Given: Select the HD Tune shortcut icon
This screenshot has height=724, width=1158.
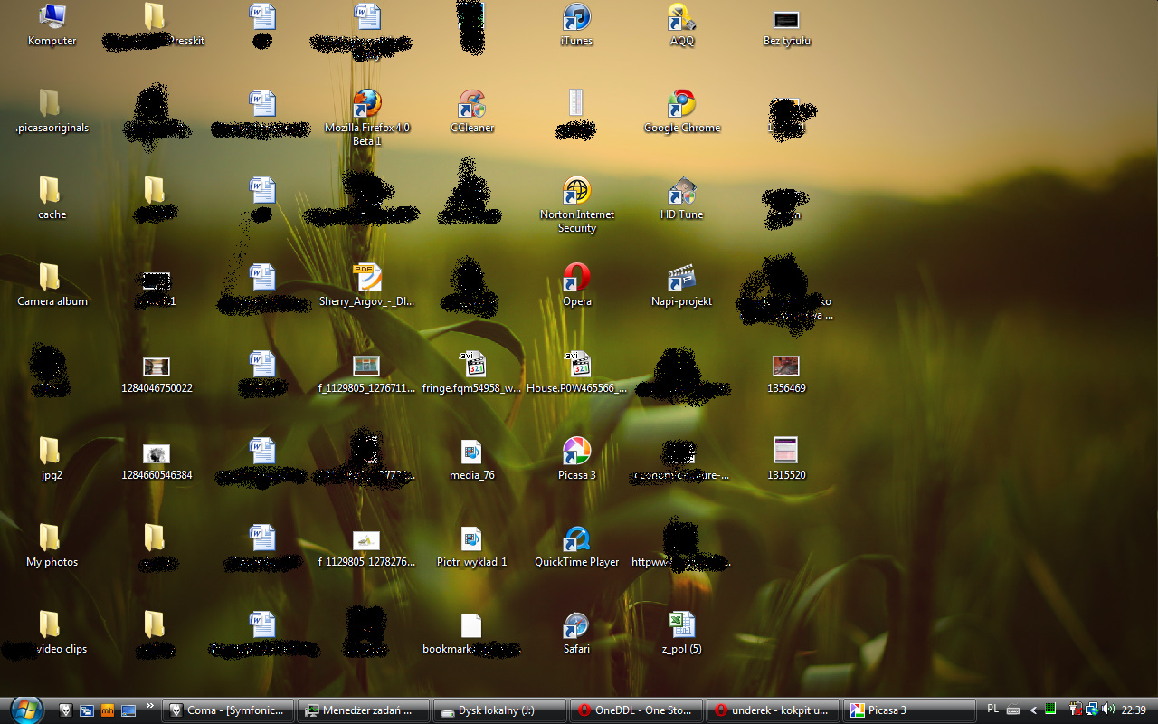Looking at the screenshot, I should (x=681, y=191).
